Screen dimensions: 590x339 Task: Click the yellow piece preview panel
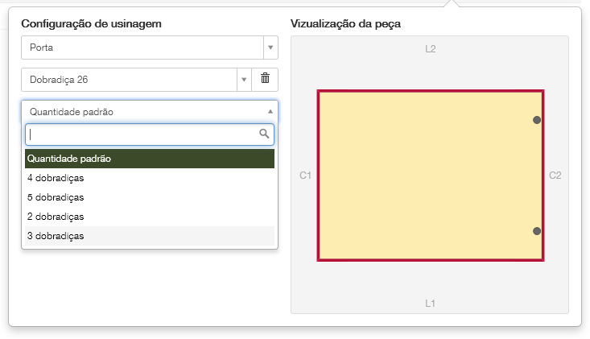tap(430, 176)
